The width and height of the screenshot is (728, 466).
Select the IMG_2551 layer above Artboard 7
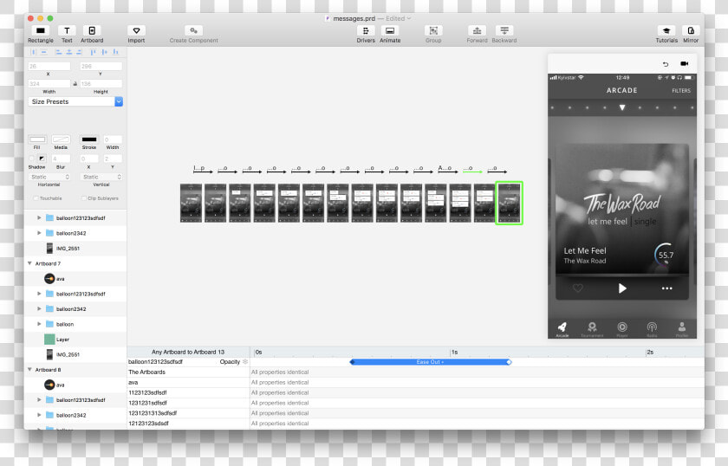68,249
